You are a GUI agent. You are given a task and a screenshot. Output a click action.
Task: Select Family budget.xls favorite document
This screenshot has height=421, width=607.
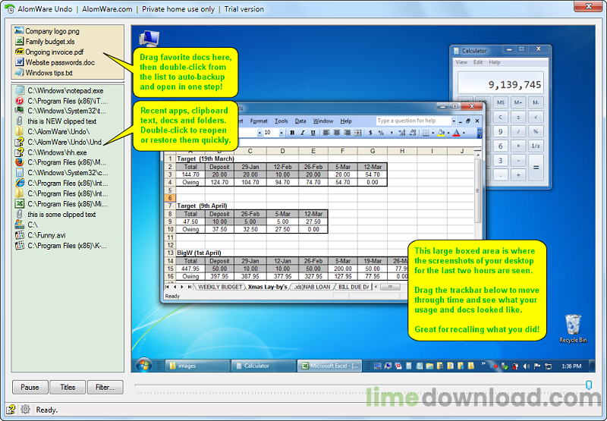pos(45,42)
